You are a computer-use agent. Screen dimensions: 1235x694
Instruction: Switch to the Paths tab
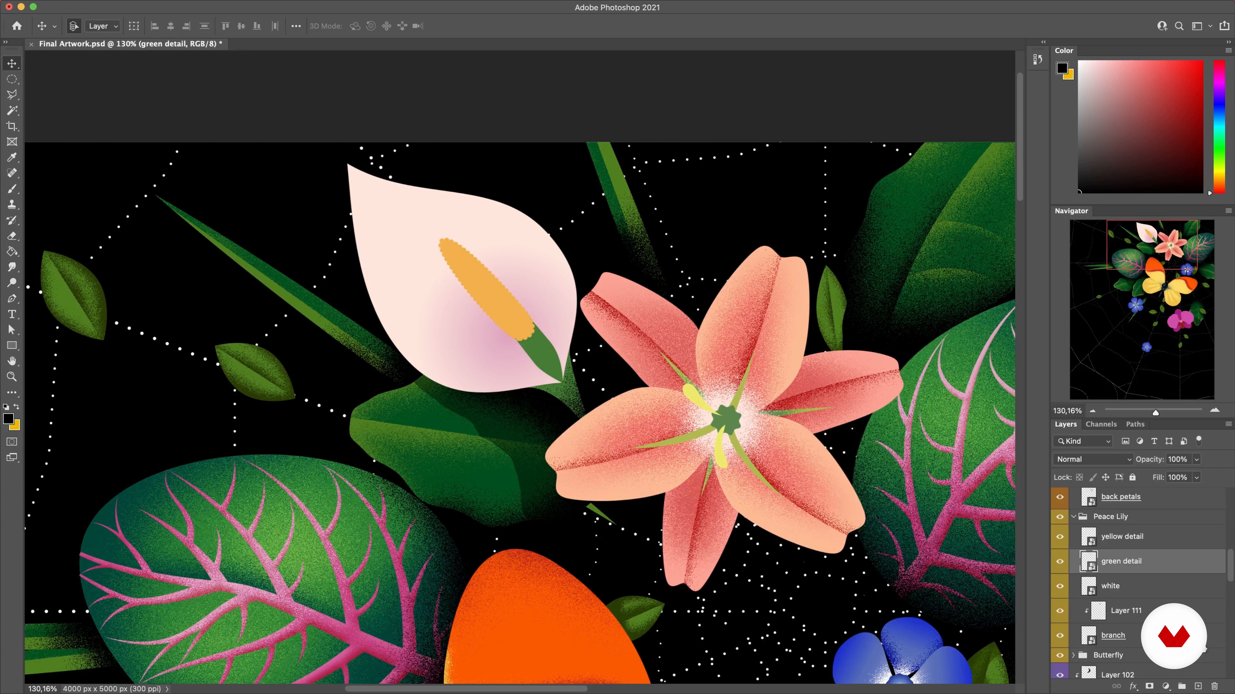pyautogui.click(x=1135, y=424)
